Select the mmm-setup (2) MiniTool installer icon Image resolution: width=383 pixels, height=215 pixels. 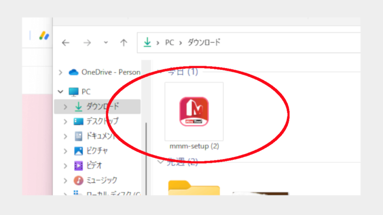[194, 112]
